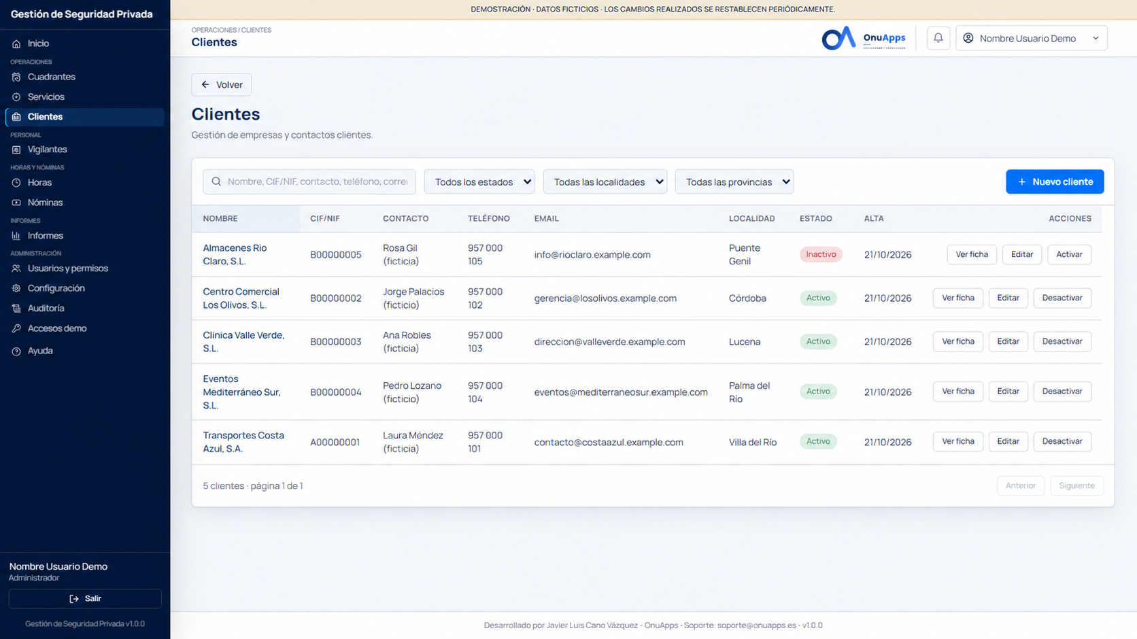Click the Configuración gear icon

(16, 288)
